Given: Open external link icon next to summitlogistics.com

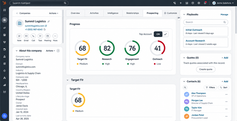Looking at the screenshot, I should click(x=46, y=26).
